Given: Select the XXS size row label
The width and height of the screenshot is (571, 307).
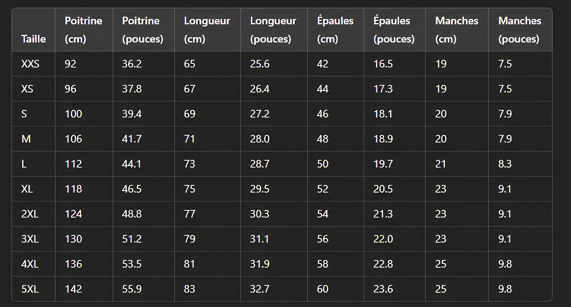Looking at the screenshot, I should point(30,64).
